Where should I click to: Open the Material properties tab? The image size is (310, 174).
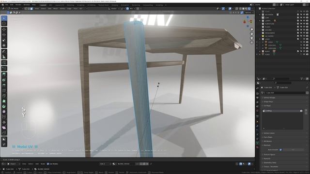click(257, 147)
